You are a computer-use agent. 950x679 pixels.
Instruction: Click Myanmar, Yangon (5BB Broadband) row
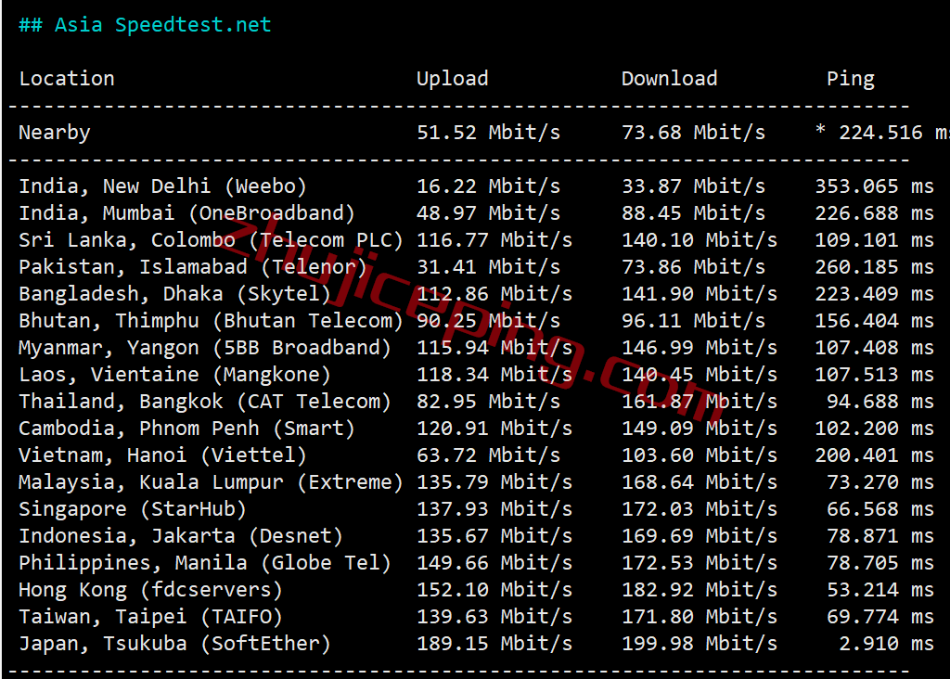click(476, 348)
